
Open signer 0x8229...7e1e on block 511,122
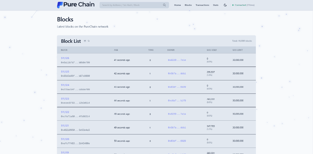click(177, 114)
